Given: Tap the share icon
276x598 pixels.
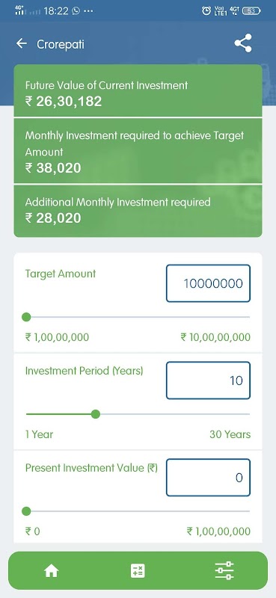Looking at the screenshot, I should click(x=243, y=43).
